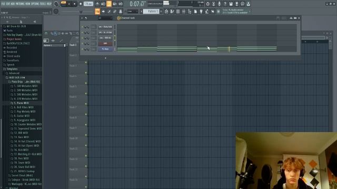Open the PATTERNS menu
Viewport: 337px width, 189px height.
[20, 4]
